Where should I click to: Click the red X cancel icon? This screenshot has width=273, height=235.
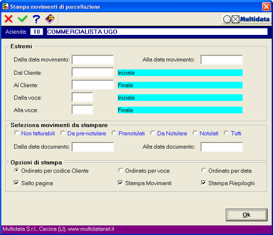tap(8, 19)
